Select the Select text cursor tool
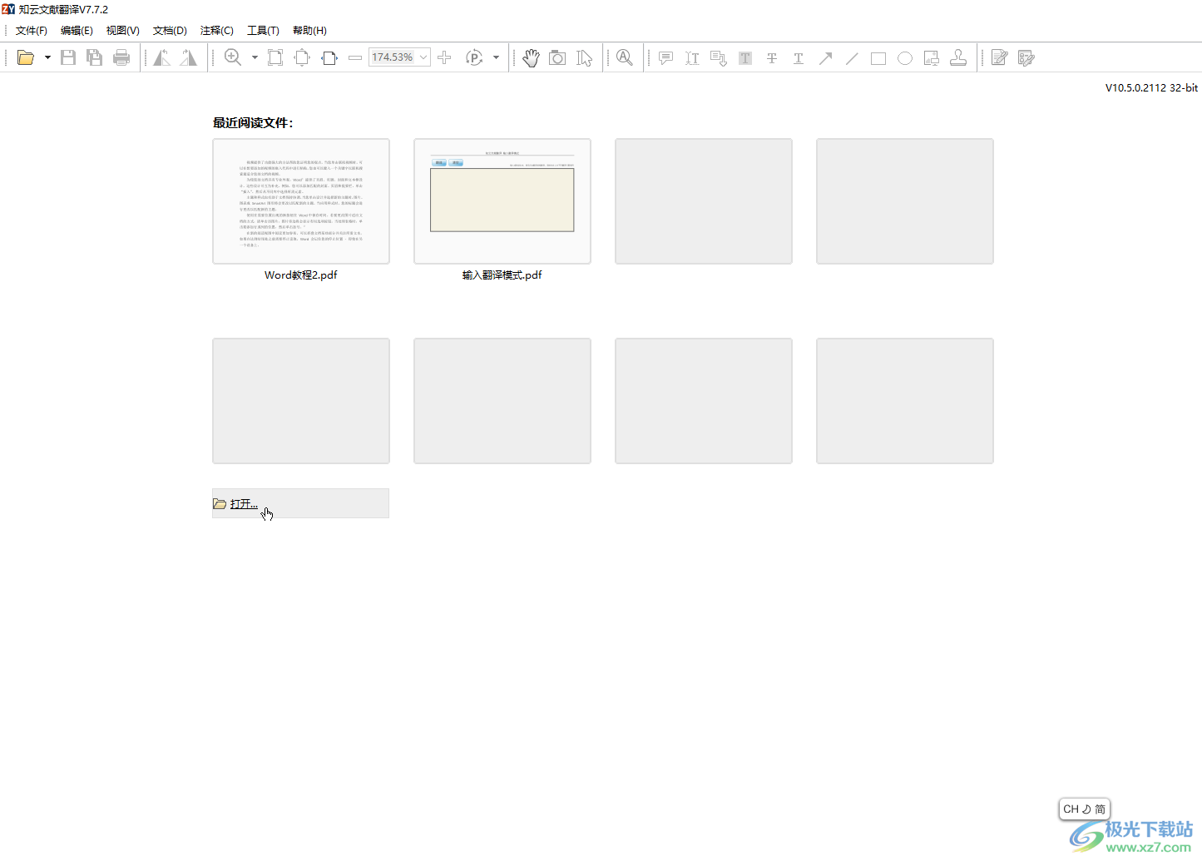This screenshot has height=861, width=1202. 585,57
